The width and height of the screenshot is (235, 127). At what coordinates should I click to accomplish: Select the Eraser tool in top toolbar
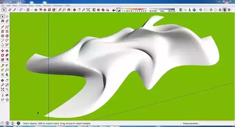10,10
